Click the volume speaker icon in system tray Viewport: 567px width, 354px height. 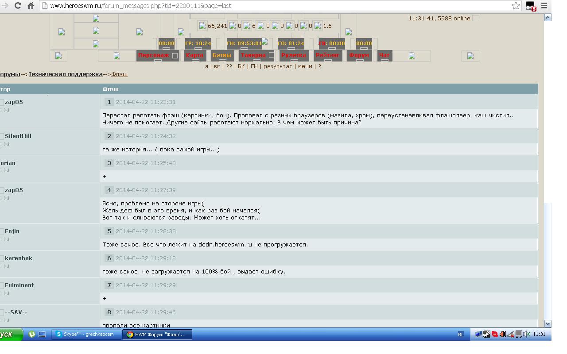(x=527, y=335)
